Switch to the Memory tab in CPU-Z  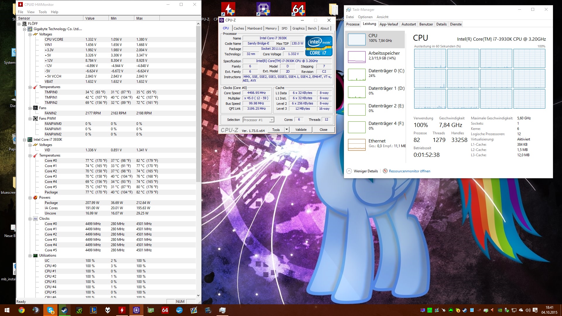coord(271,28)
